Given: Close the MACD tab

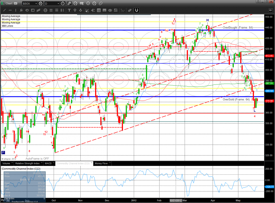Looking at the screenshot, I should (54, 163).
